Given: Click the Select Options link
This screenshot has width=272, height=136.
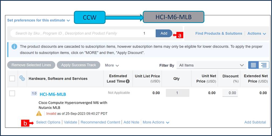Looking at the screenshot, I should pyautogui.click(x=48, y=122).
